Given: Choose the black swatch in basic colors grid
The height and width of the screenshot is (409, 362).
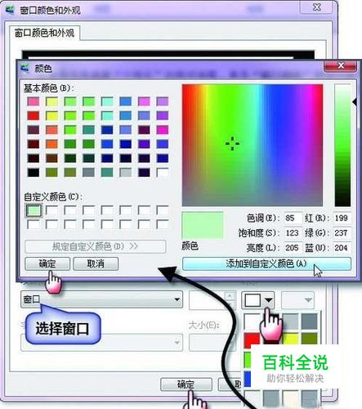Looking at the screenshot, I should (x=34, y=173).
